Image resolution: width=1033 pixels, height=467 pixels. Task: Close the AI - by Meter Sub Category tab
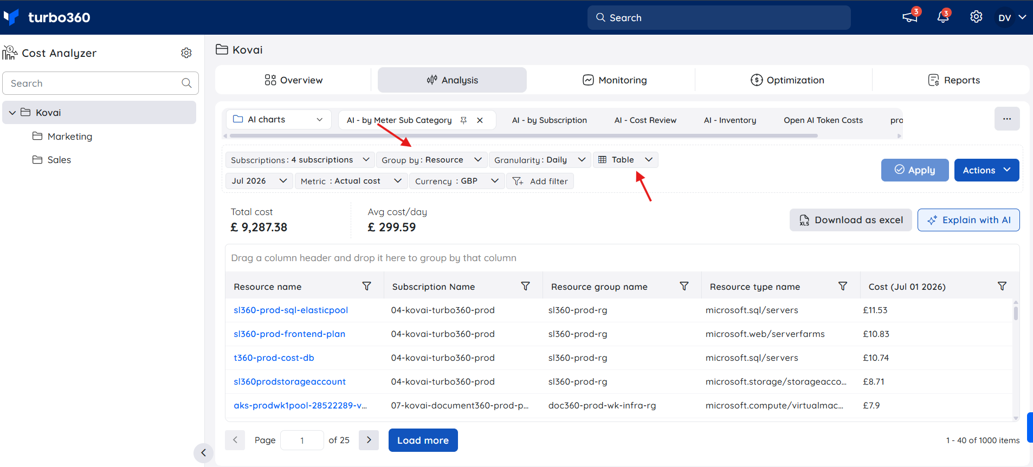coord(480,120)
